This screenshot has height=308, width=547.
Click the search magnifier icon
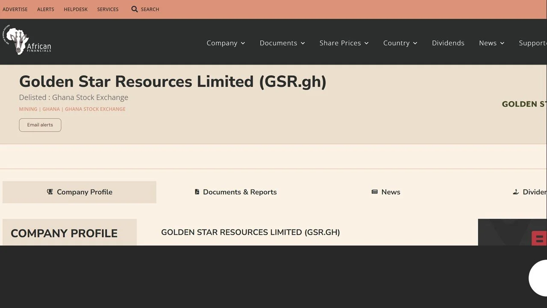tap(135, 9)
